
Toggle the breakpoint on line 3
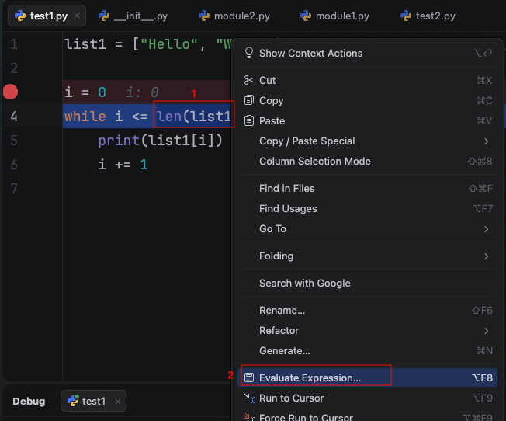click(x=10, y=92)
